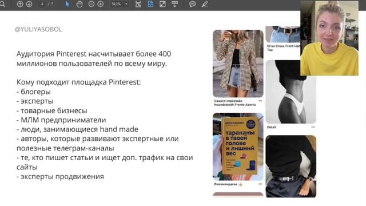Click the full screen mode icon

click(x=162, y=4)
